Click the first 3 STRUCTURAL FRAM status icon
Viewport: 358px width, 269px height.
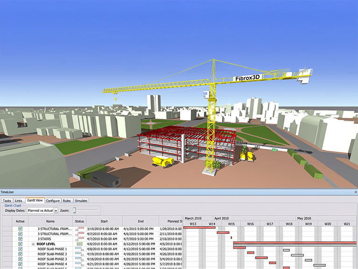pyautogui.click(x=80, y=229)
